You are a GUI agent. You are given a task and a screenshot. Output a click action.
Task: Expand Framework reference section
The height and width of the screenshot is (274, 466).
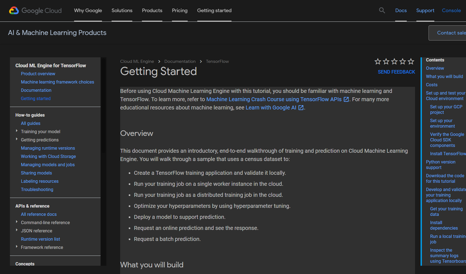click(17, 247)
